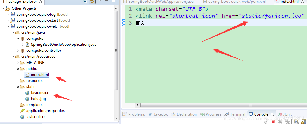
Task: Select the index.html editor tab
Action: click(x=290, y=2)
